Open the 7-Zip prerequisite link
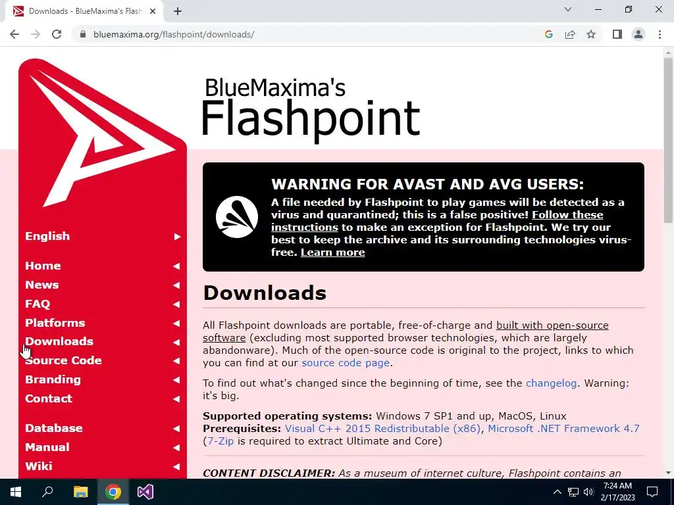 coord(220,441)
